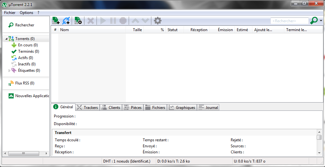The width and height of the screenshot is (325, 167).
Task: Open the ? help menu
Action: 38,13
